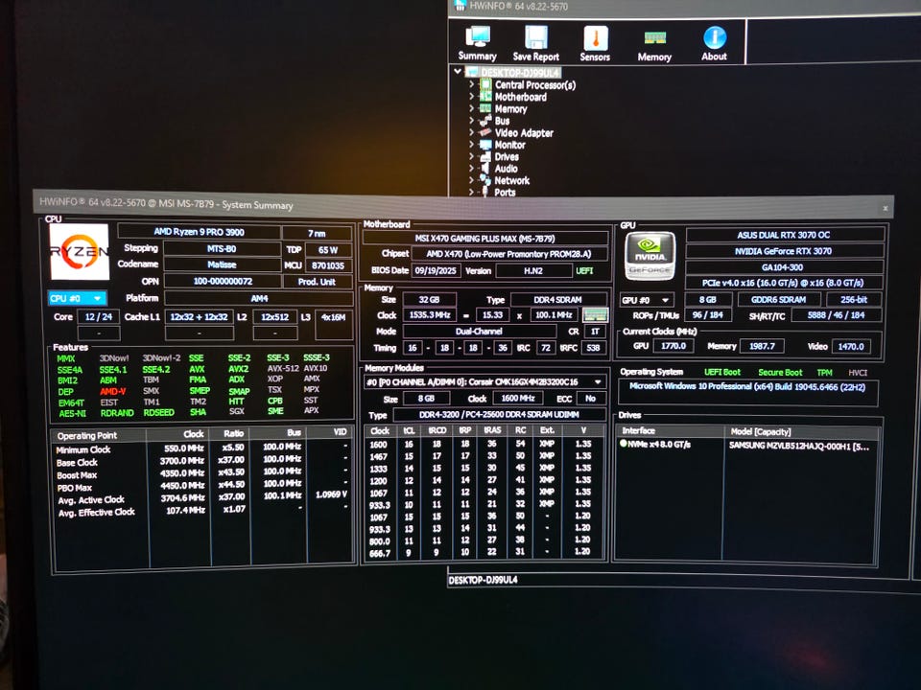Expand the Motherboard tree node
This screenshot has width=921, height=690.
pyautogui.click(x=471, y=96)
